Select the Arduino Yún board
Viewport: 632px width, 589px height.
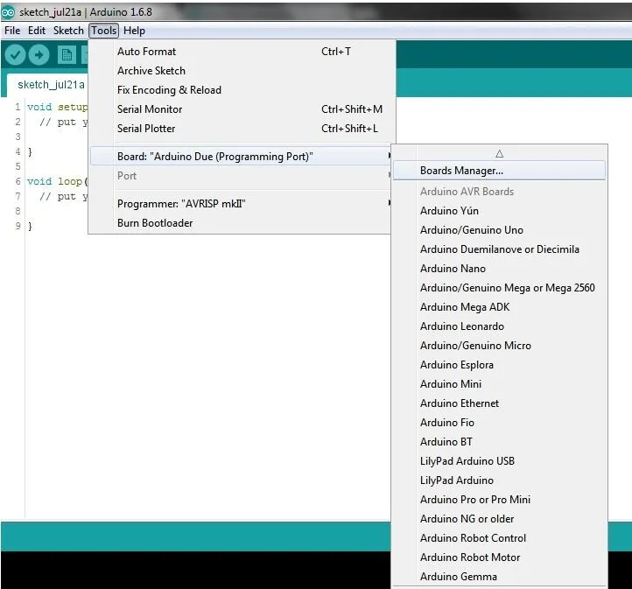click(x=499, y=211)
